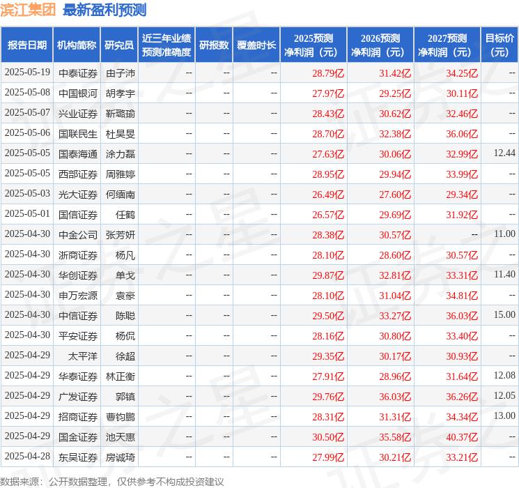This screenshot has width=519, height=488.
Task: Click the 15.00 target price
Action: (504, 314)
